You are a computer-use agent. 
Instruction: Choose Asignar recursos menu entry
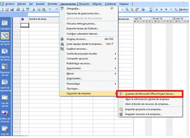pyautogui.click(x=89, y=39)
